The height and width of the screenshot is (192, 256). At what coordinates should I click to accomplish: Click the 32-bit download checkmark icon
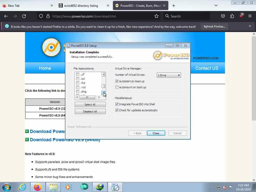tap(27, 131)
